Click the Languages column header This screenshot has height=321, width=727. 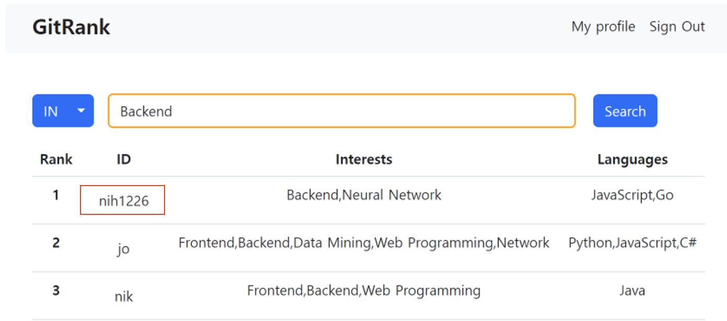tap(632, 159)
